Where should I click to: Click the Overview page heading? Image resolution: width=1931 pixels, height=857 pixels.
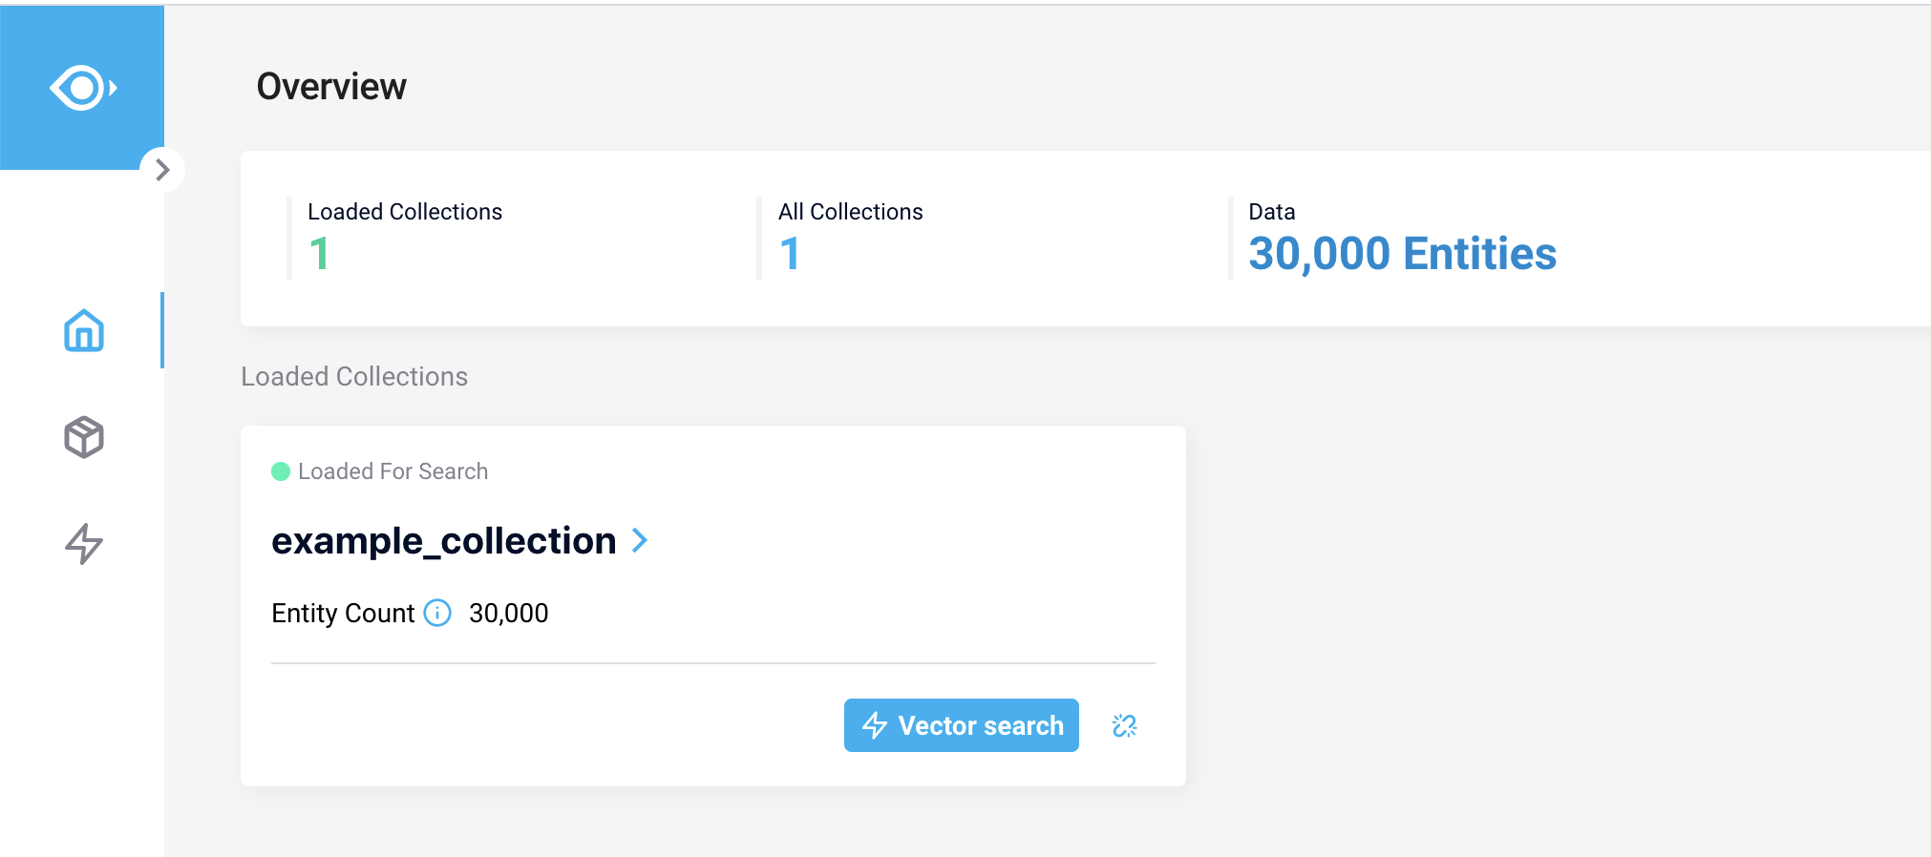[331, 87]
